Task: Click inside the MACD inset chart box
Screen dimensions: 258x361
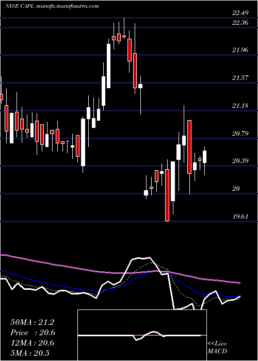Action: [142, 335]
